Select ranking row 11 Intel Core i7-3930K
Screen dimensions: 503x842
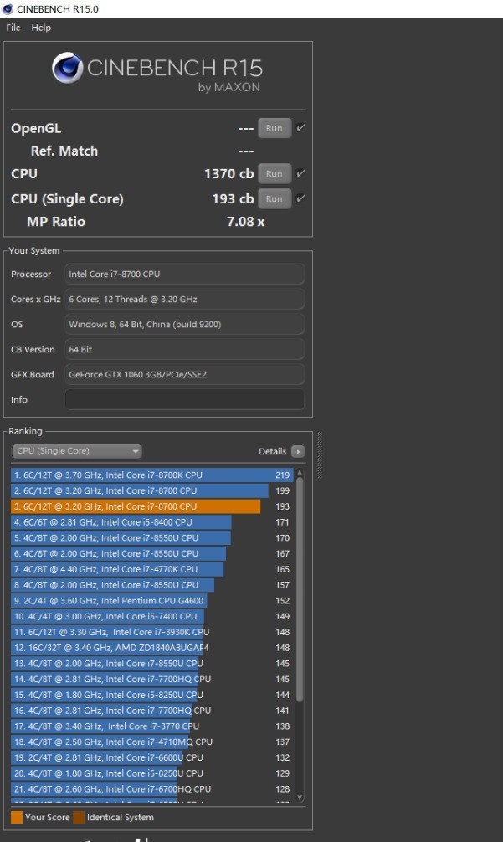pyautogui.click(x=152, y=632)
